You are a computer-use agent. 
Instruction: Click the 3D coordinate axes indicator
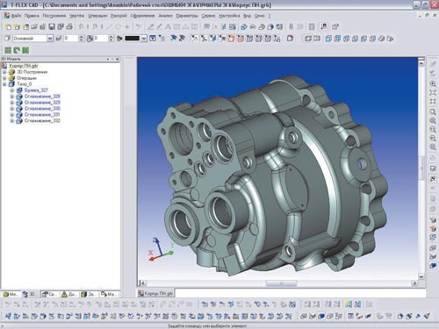click(161, 249)
